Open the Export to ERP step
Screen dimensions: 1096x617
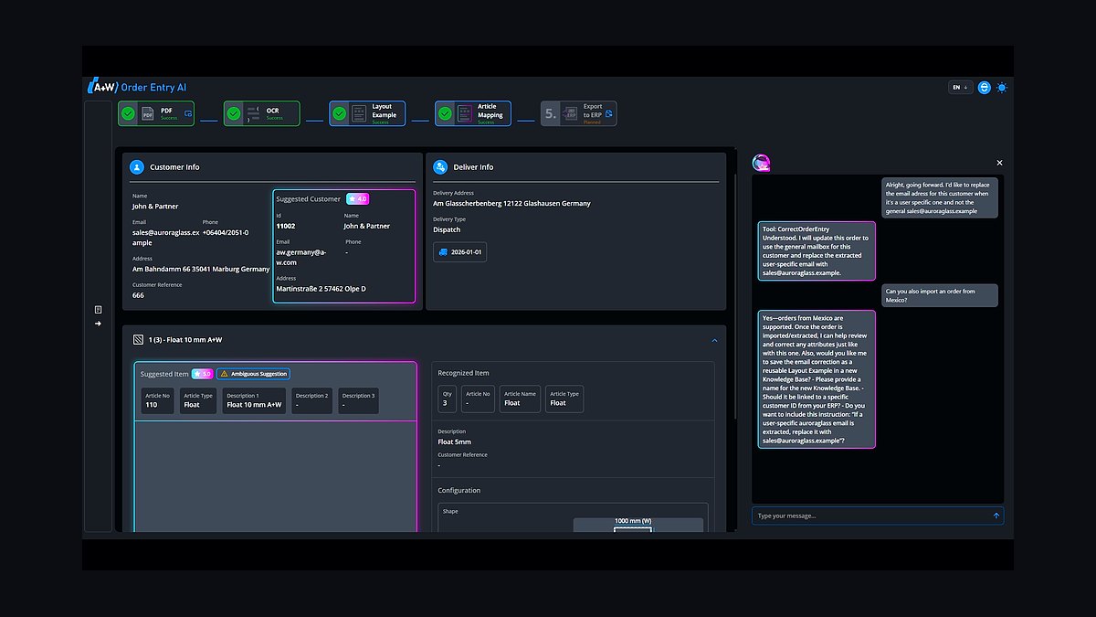578,113
